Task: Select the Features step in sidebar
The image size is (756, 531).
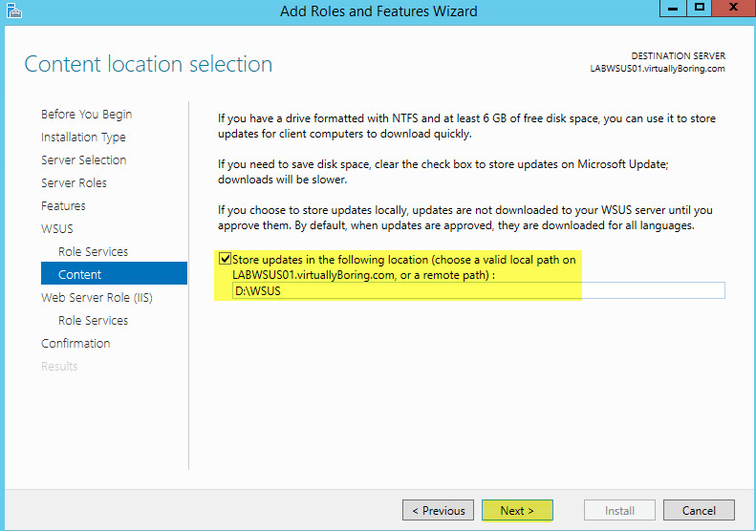Action: 63,205
